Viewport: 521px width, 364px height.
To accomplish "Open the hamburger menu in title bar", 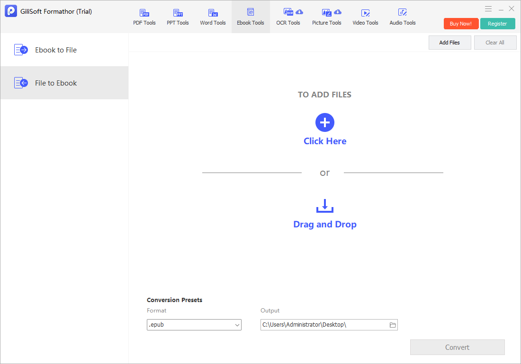I will [x=488, y=9].
